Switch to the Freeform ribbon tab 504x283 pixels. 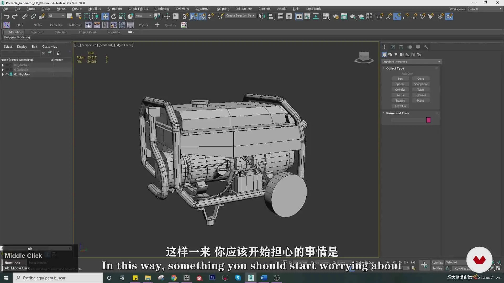coord(37,32)
